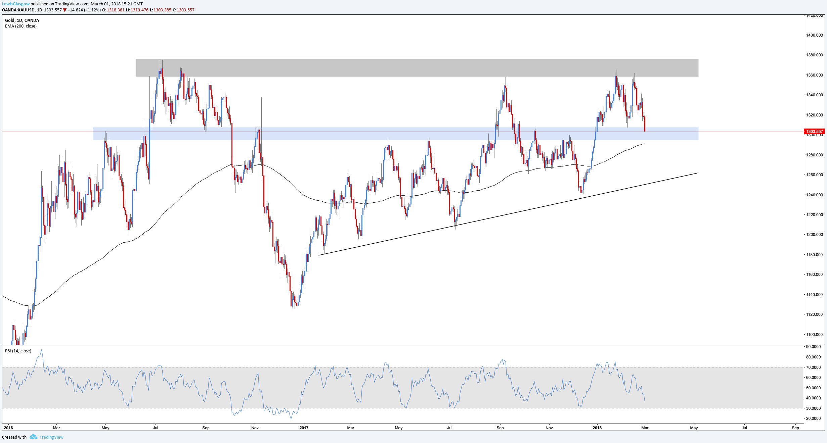
Task: Click the 30.0000 RSI axis label
Action: (814, 408)
